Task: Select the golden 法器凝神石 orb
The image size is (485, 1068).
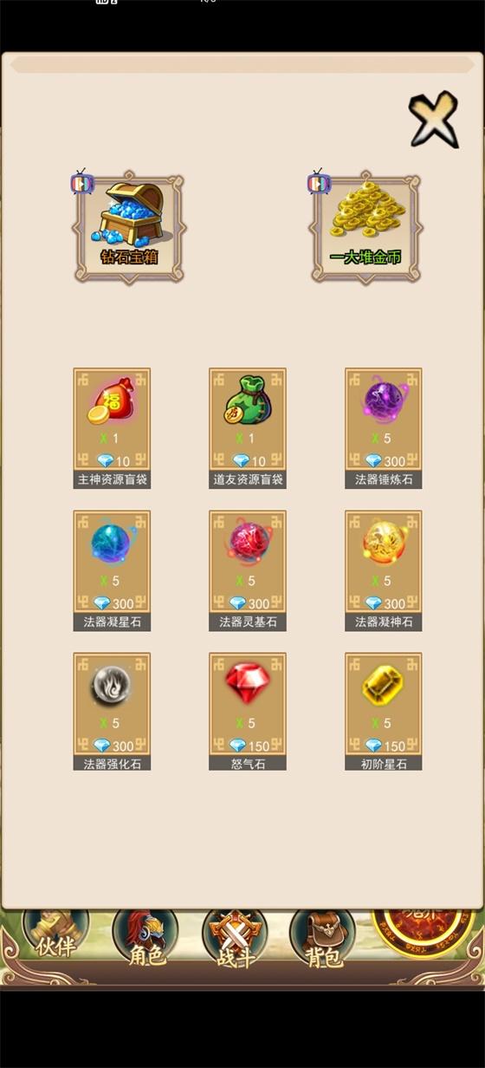Action: 384,570
